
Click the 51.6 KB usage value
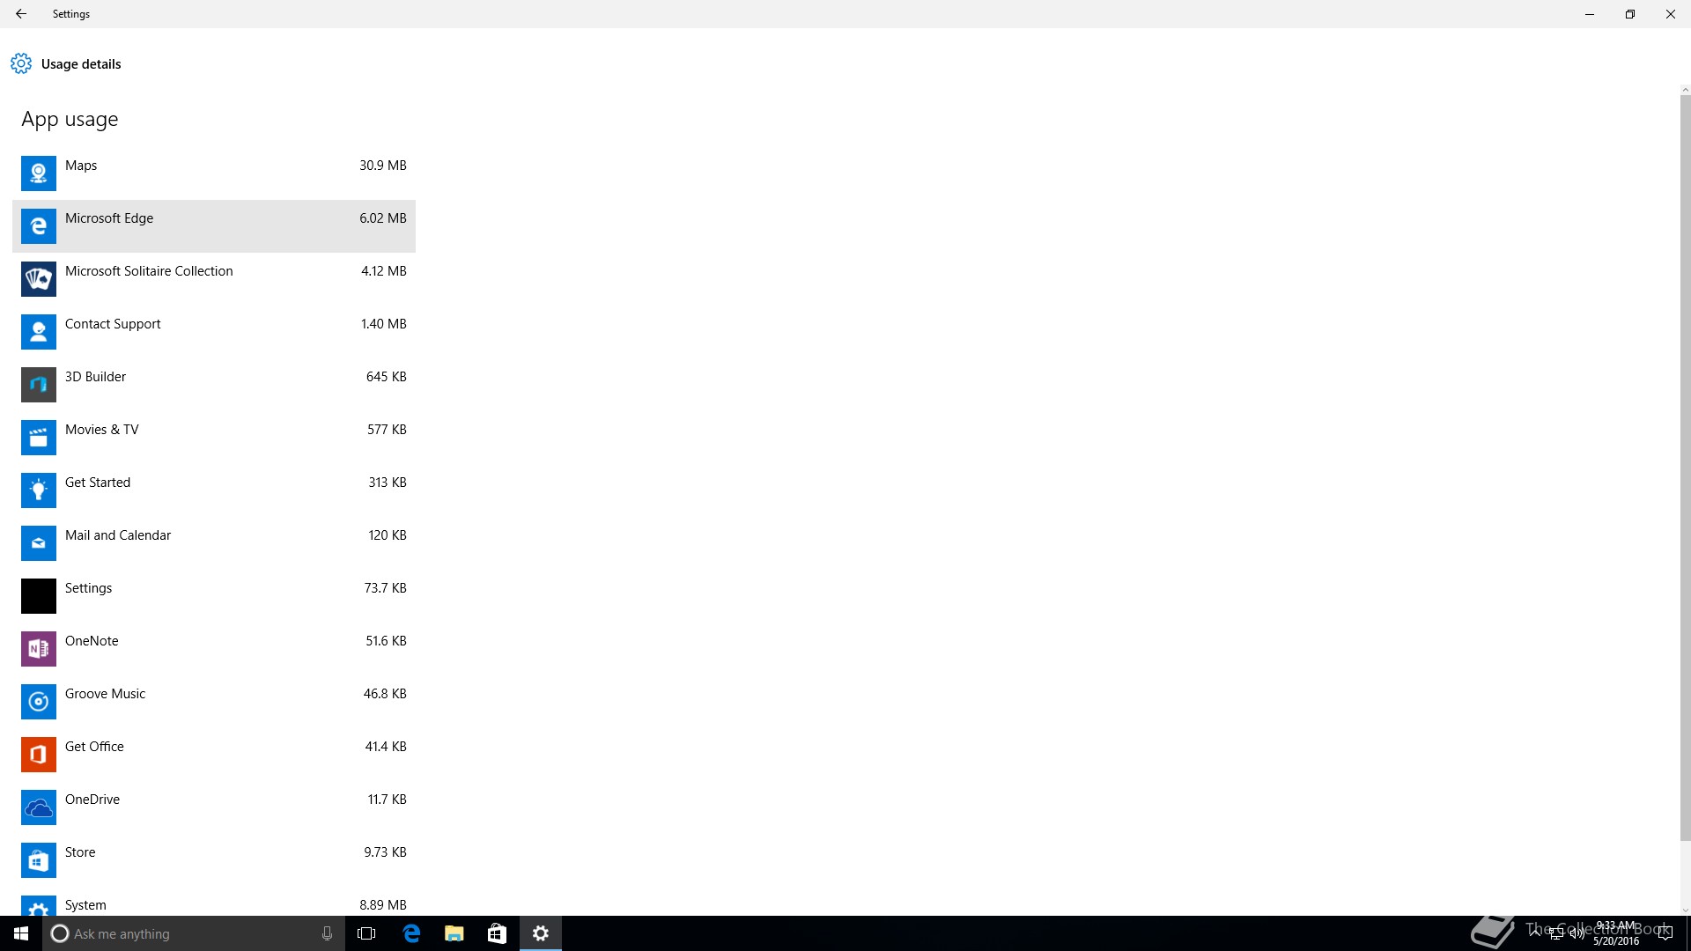pyautogui.click(x=387, y=641)
